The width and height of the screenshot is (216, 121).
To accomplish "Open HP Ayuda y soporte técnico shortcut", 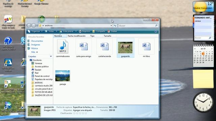I will 8,43.
